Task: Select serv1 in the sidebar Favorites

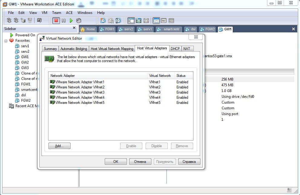Action: click(x=22, y=46)
